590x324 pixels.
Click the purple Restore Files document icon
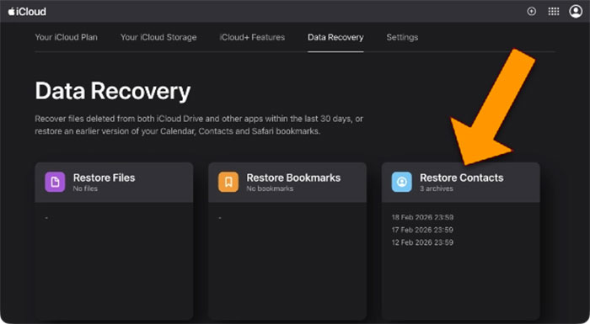[x=55, y=183]
